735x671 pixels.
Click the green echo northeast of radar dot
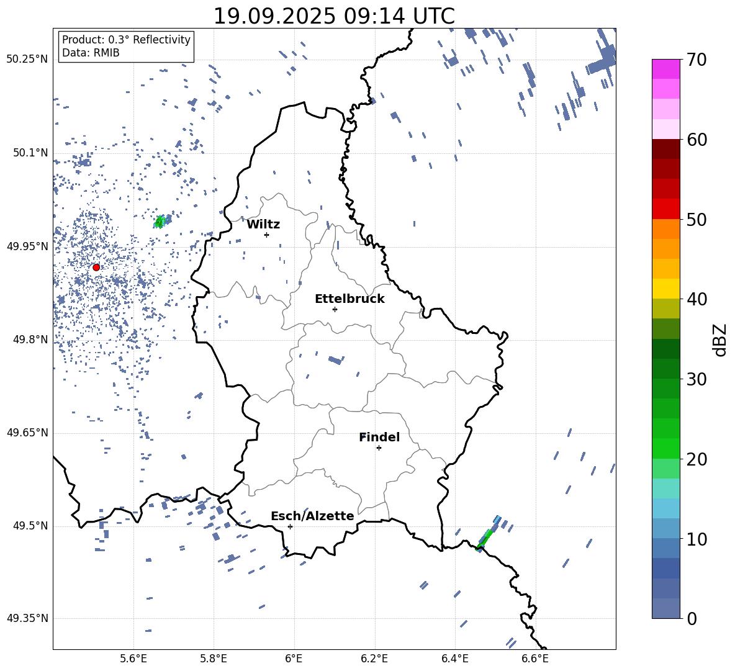[x=160, y=222]
